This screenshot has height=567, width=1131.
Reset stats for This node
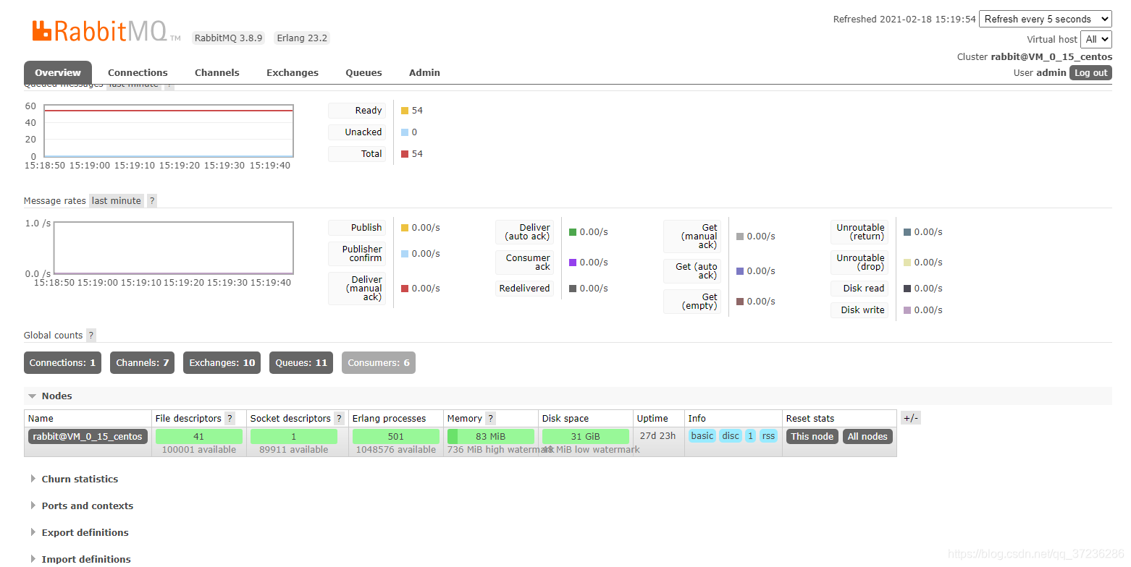pos(812,437)
